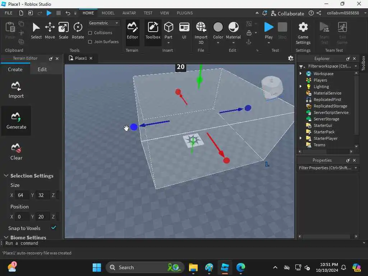Open the Explorer filter dropdown arrow
This screenshot has width=368, height=276.
tap(356, 66)
